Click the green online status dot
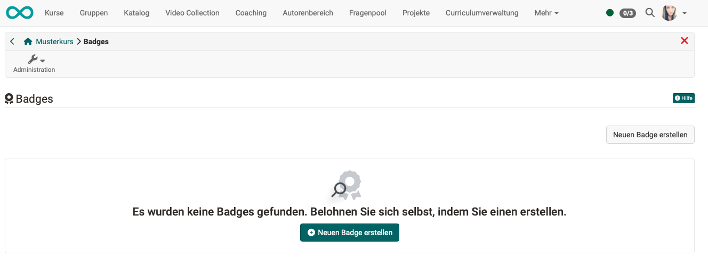Viewport: 708px width, 265px height. point(610,13)
